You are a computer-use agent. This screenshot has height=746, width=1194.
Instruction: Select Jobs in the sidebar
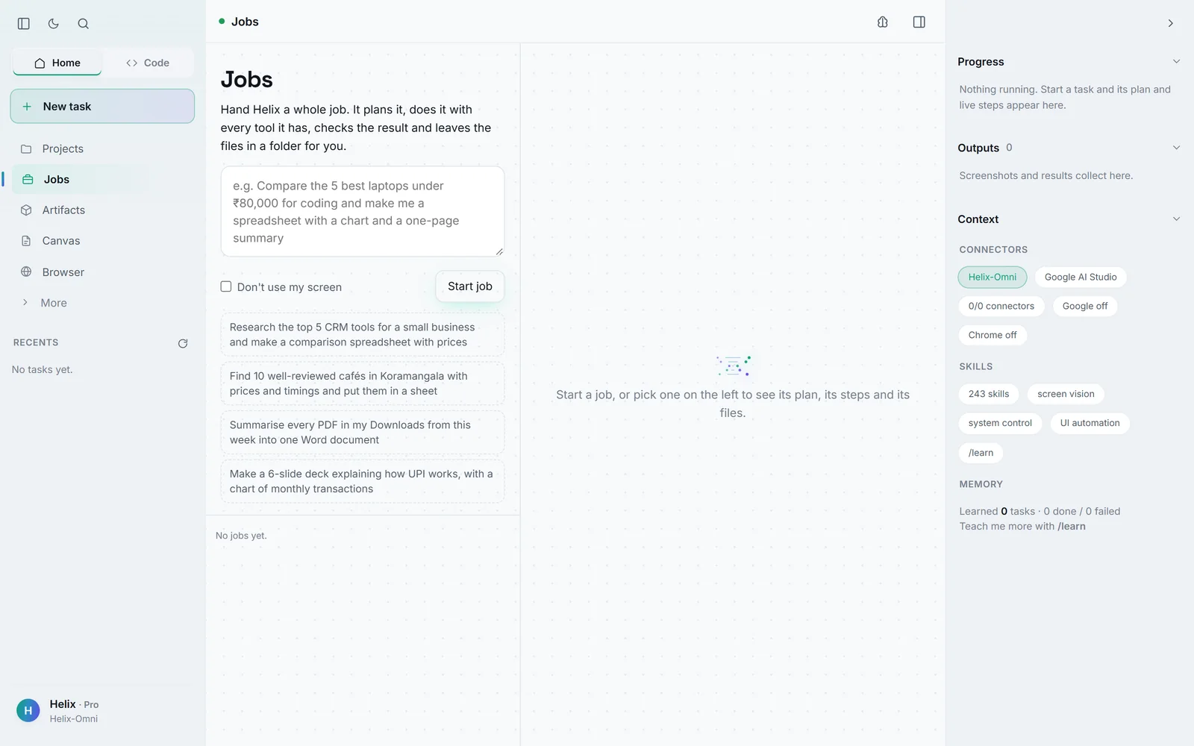point(102,179)
